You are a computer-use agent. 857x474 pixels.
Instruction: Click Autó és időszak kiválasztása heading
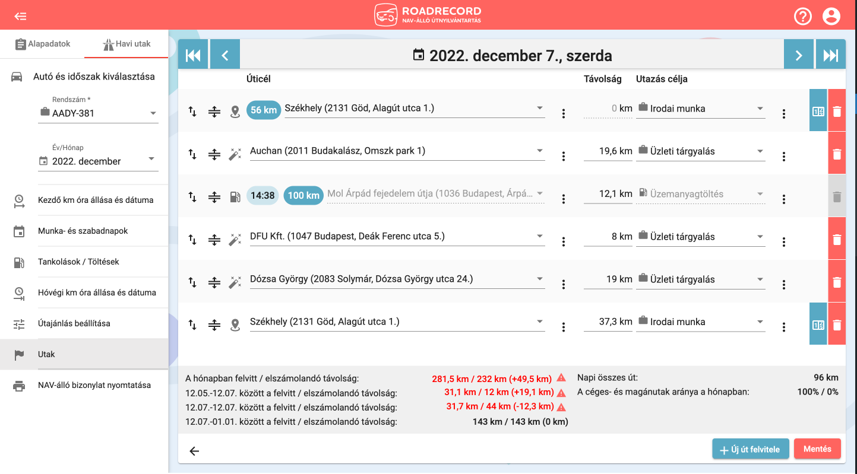[94, 77]
